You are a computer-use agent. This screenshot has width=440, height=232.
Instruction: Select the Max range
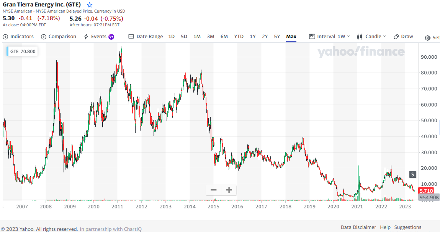pyautogui.click(x=291, y=37)
